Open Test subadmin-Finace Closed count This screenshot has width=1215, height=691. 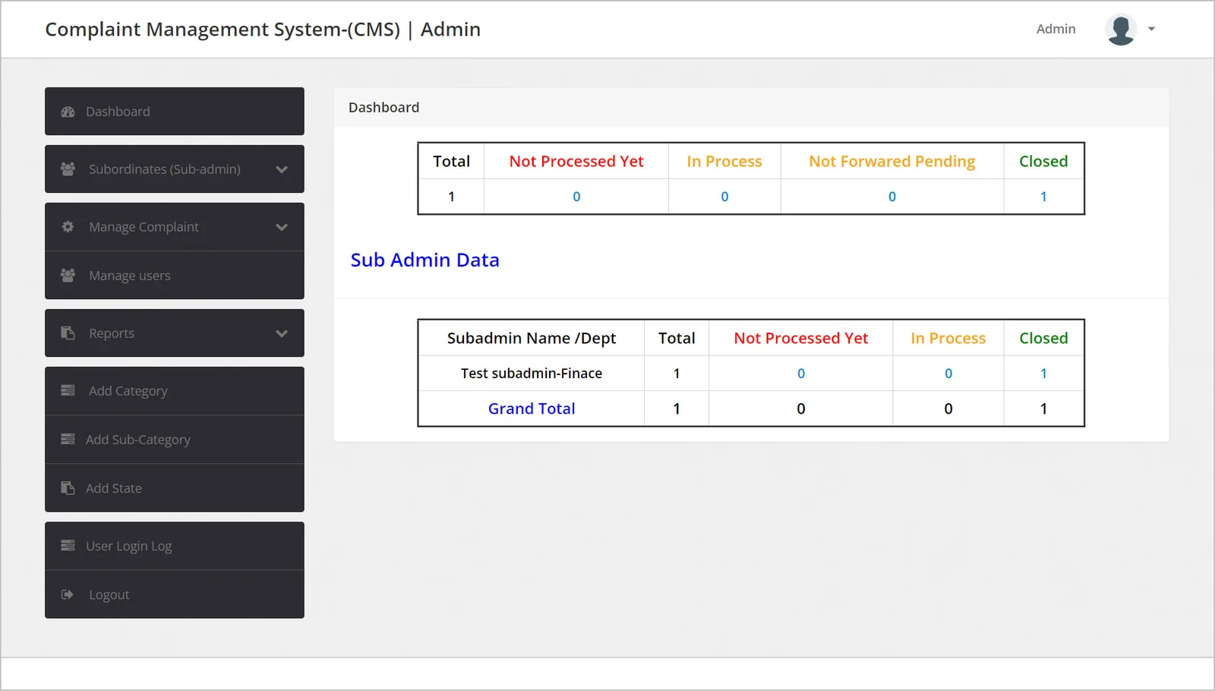1043,374
